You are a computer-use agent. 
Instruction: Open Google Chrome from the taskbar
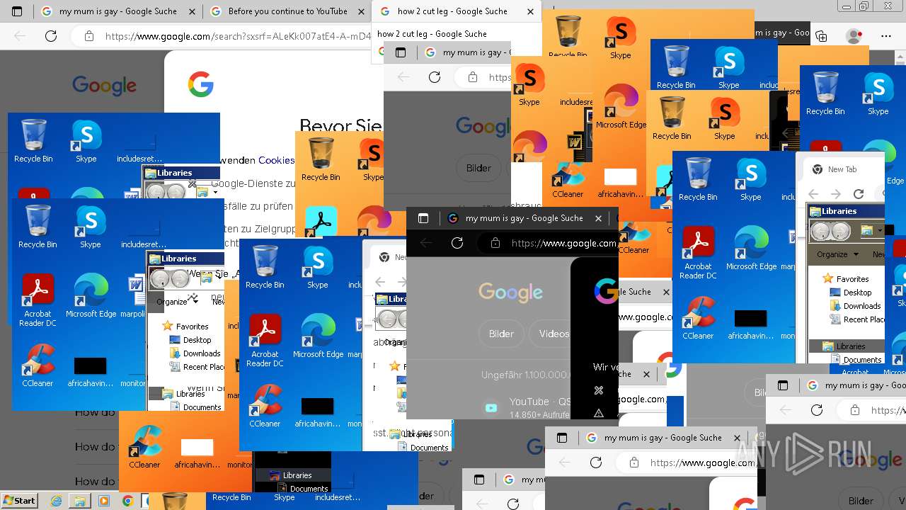click(x=127, y=501)
